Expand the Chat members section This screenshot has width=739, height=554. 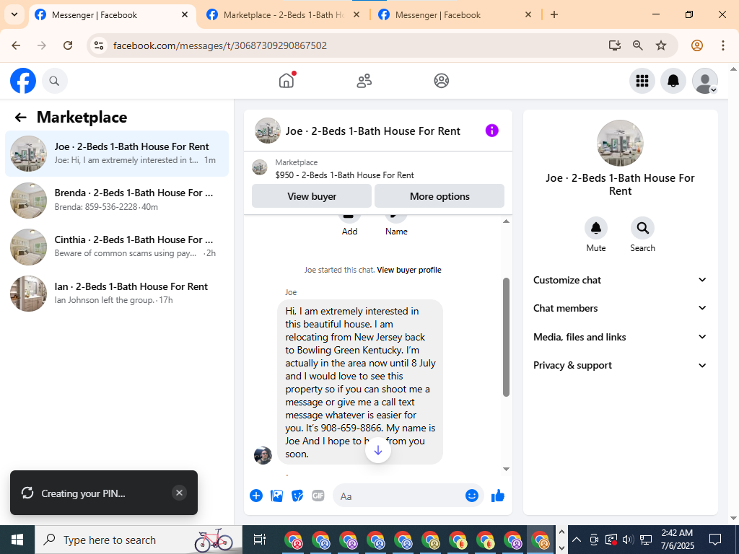[x=620, y=308]
